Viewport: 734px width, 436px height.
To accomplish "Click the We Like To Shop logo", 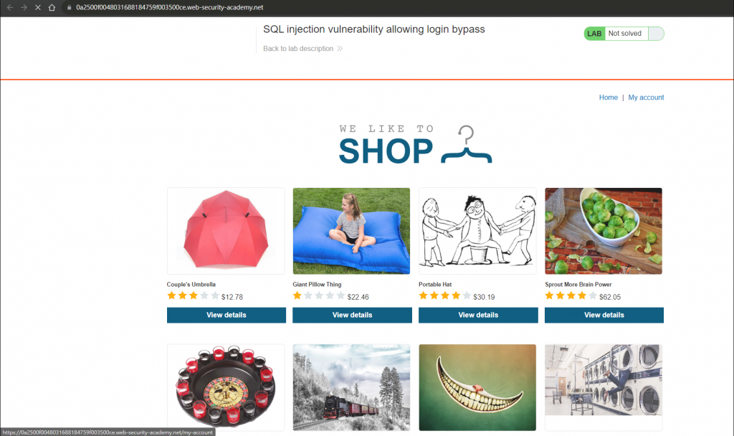I will [x=415, y=145].
